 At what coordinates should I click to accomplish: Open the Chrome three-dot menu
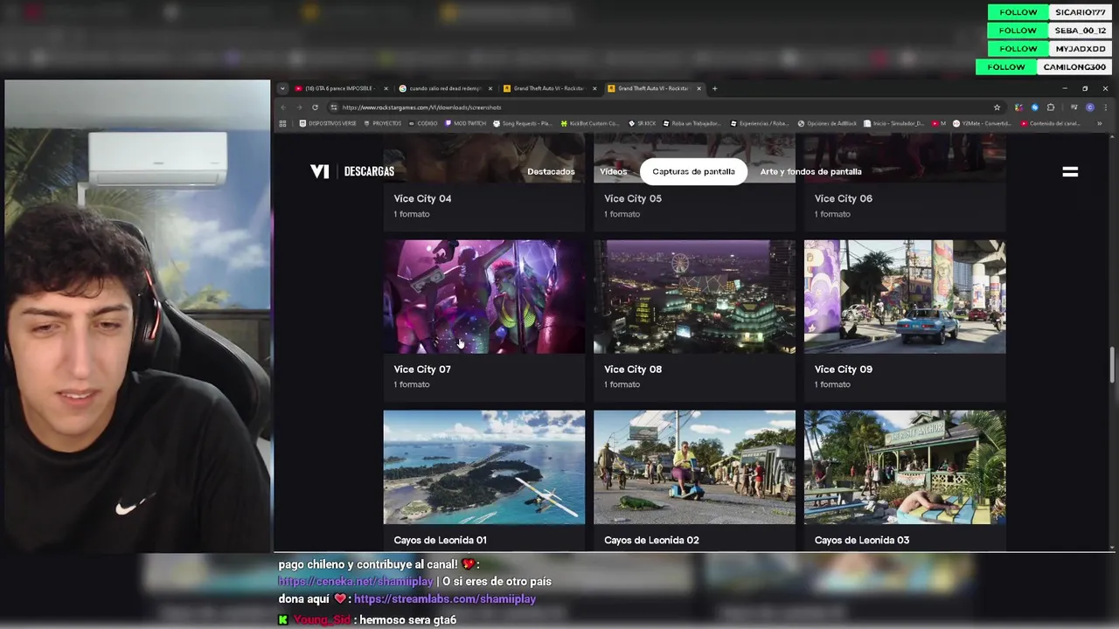(x=1105, y=107)
